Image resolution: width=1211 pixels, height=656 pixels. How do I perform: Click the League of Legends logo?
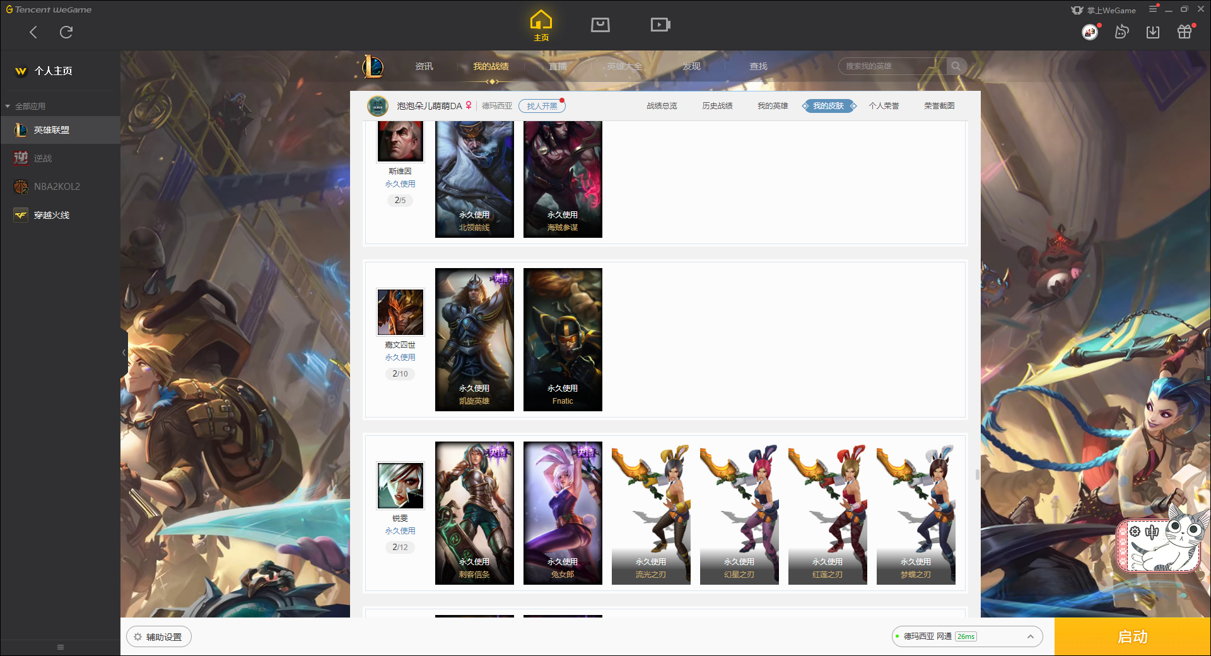click(373, 66)
